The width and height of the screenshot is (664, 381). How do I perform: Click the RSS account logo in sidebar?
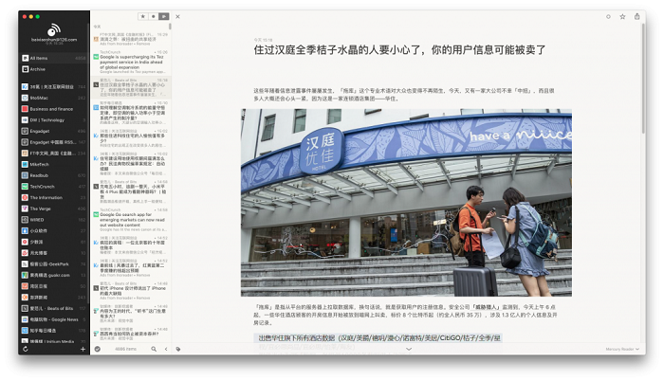[54, 29]
